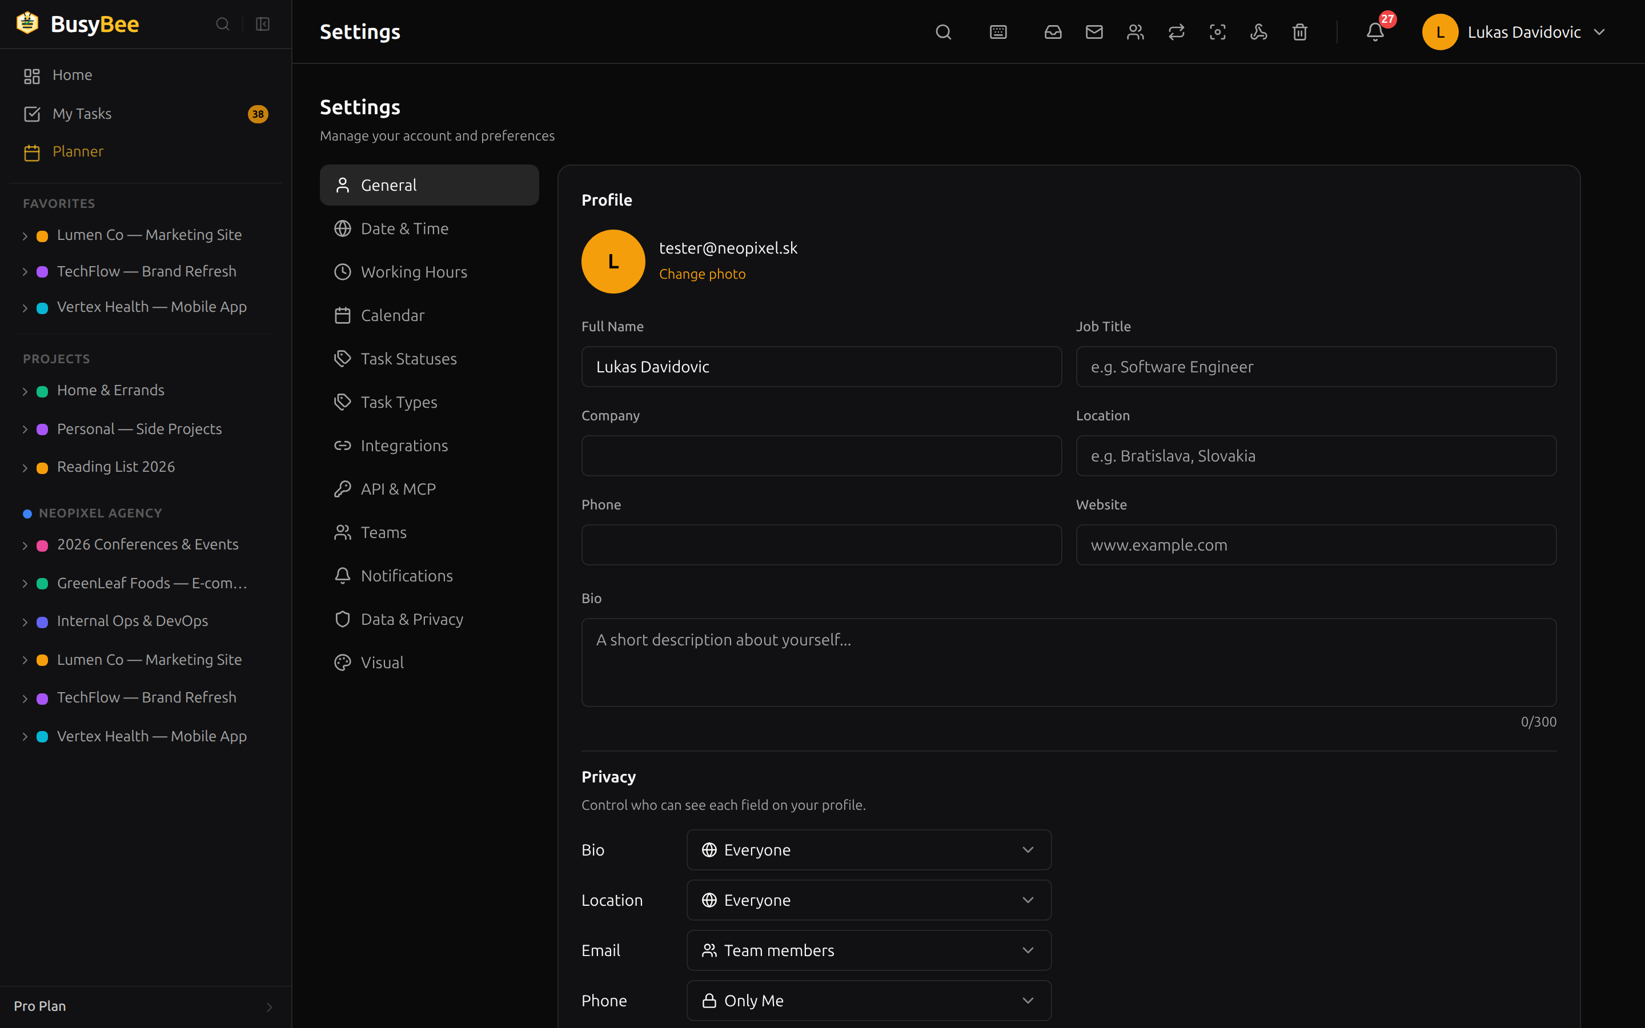Open Phone privacy dropdown set to Only Me
The image size is (1645, 1028).
click(x=869, y=1001)
